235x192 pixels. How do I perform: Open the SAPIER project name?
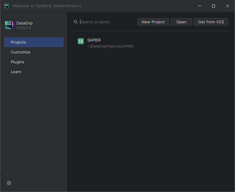tap(94, 40)
